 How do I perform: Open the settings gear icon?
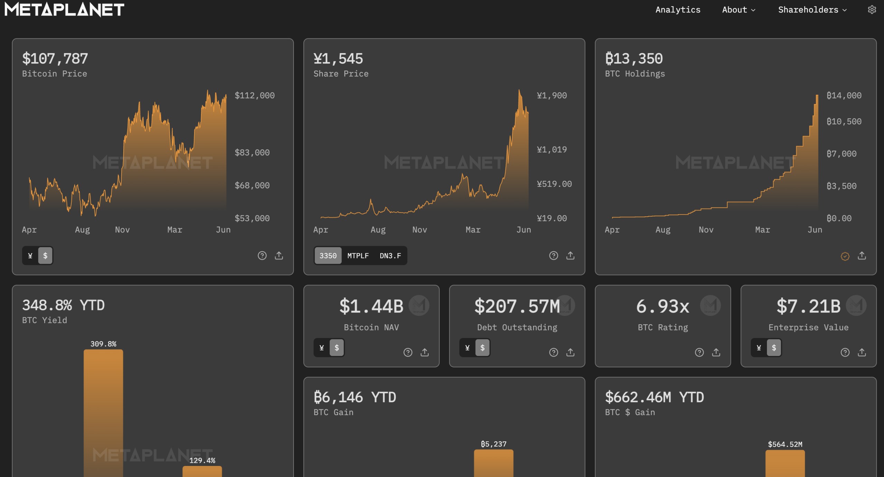tap(872, 10)
